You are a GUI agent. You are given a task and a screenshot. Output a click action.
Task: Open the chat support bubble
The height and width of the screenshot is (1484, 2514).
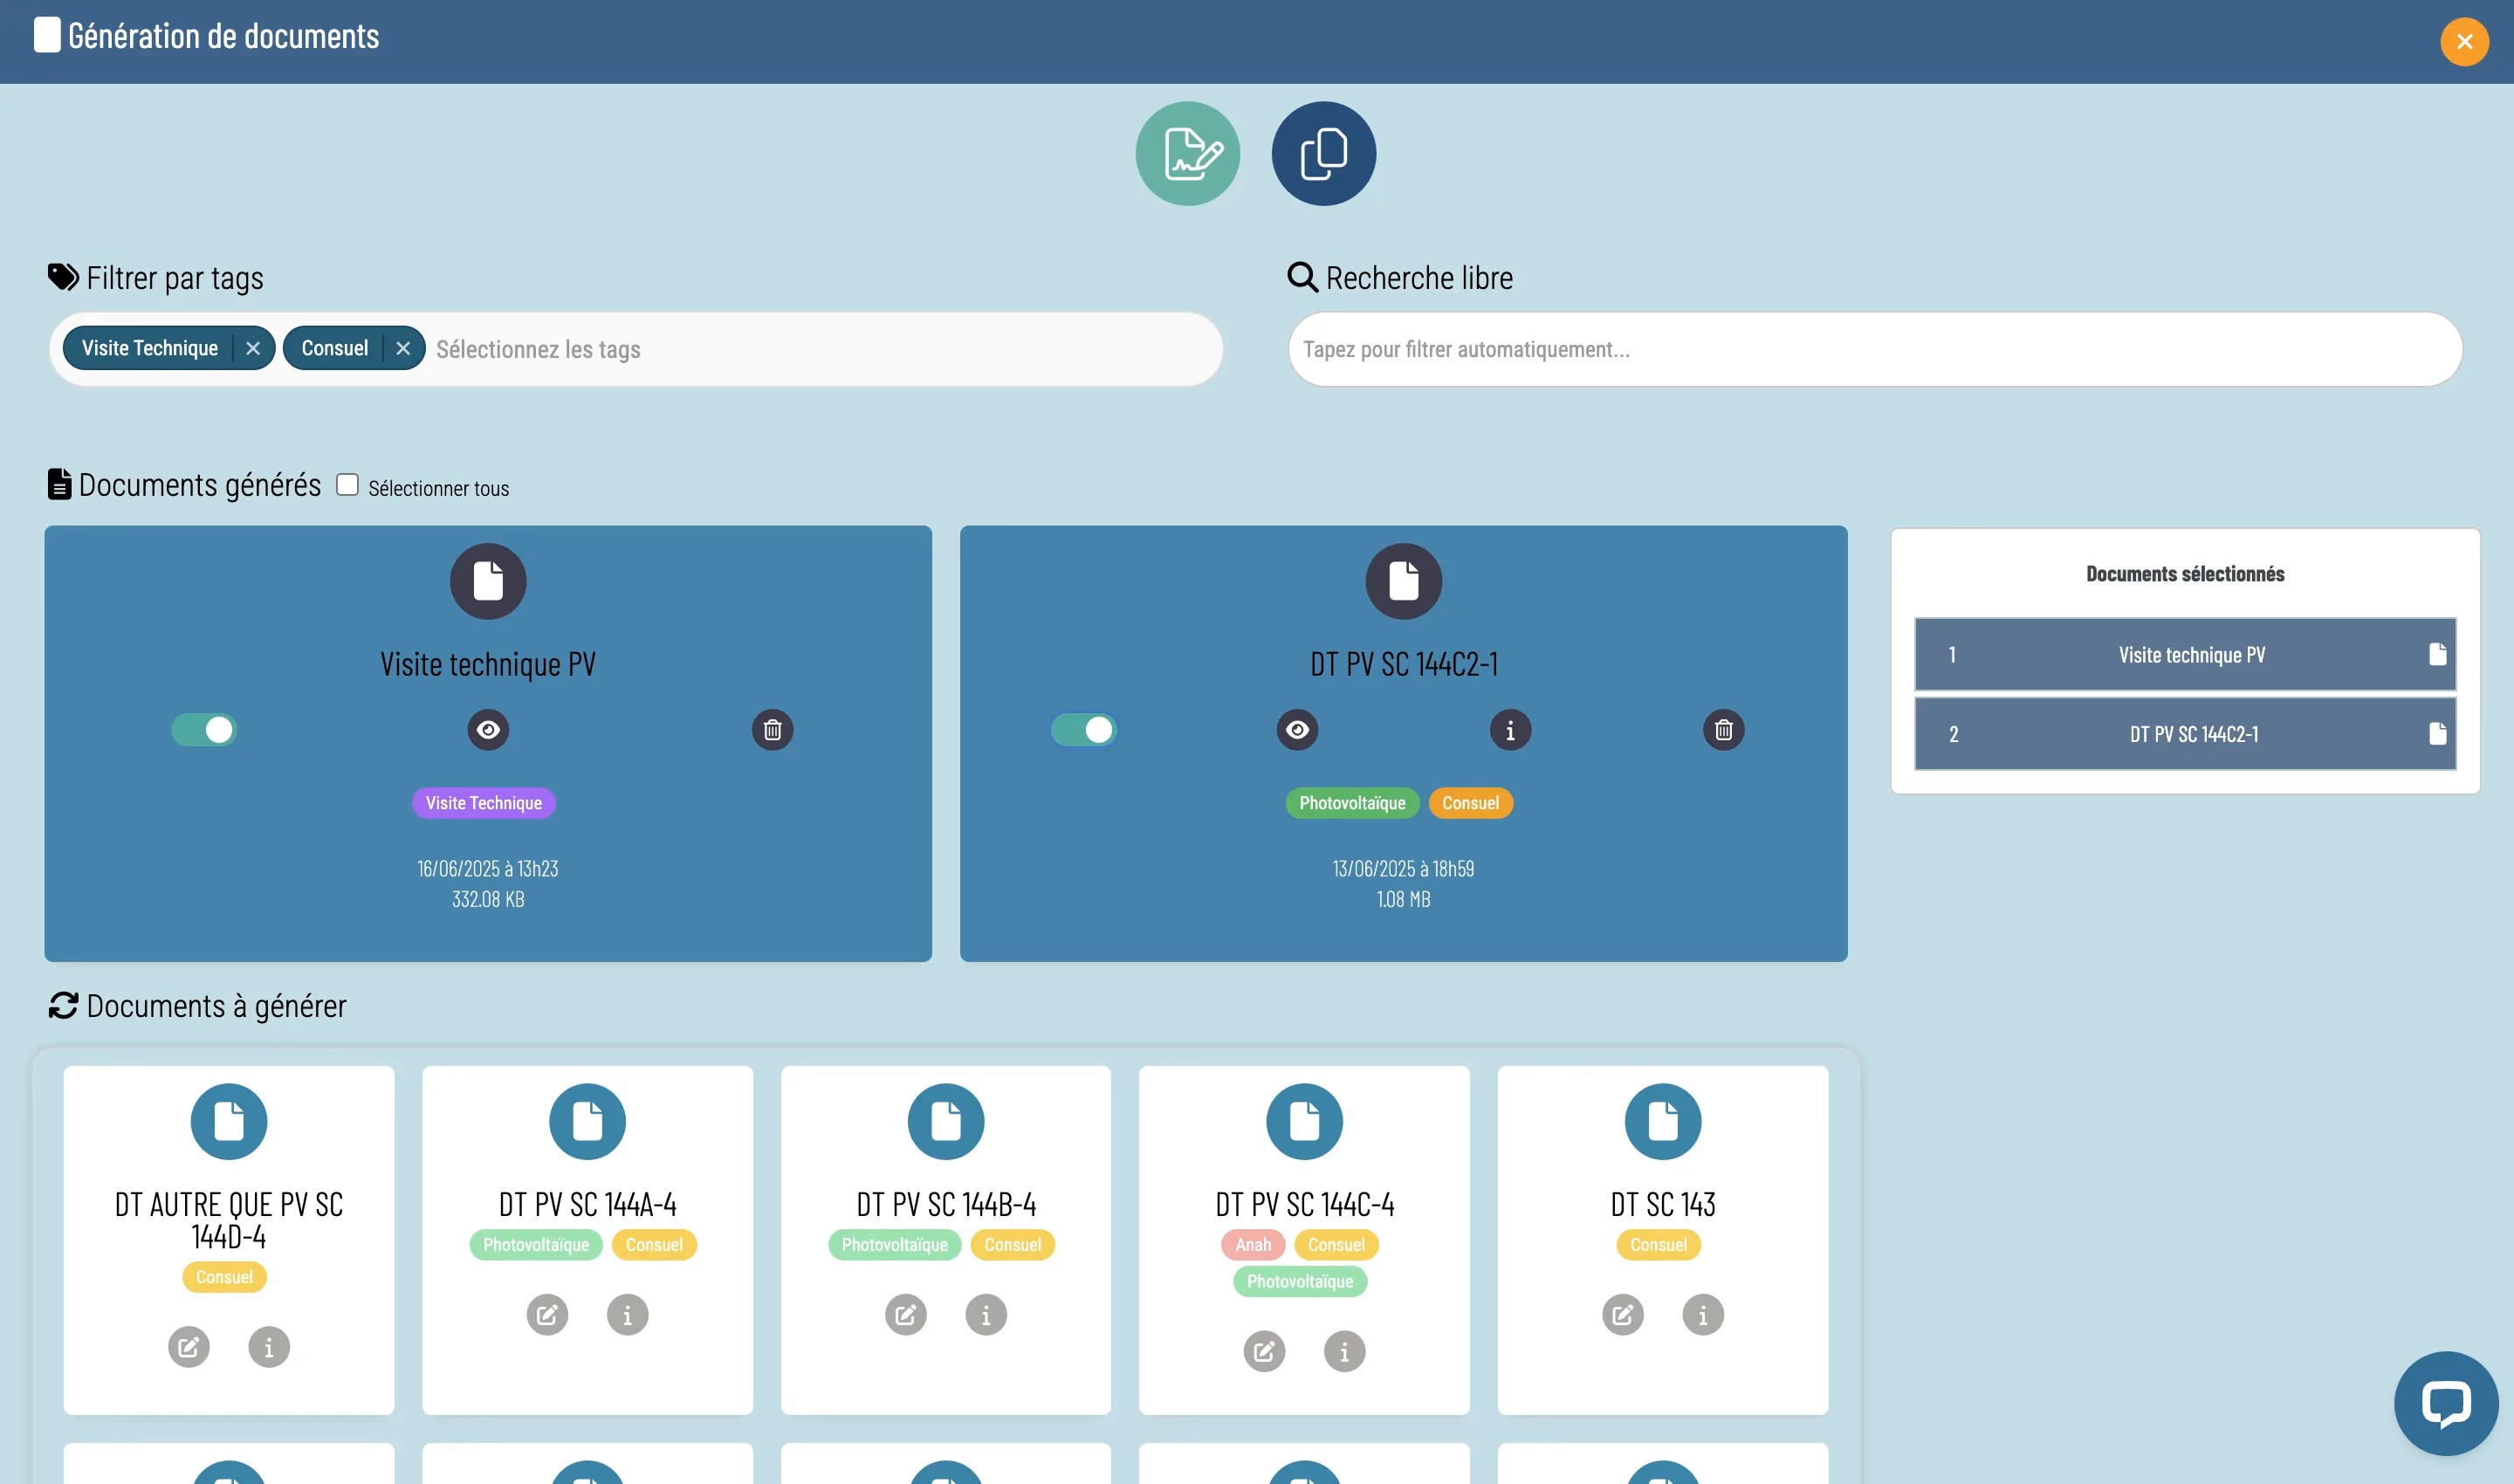click(x=2445, y=1403)
